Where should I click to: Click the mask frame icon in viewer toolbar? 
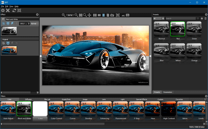coord(118,15)
